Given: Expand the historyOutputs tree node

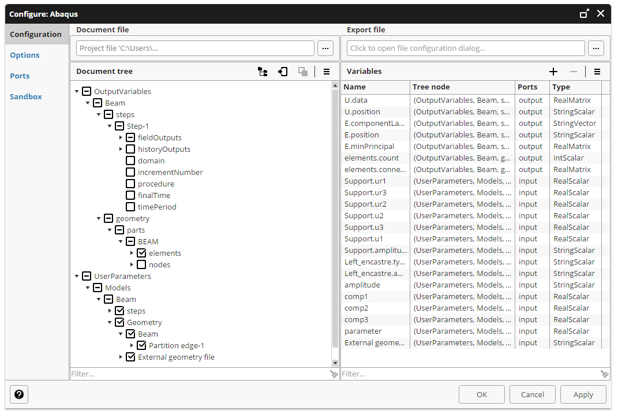Looking at the screenshot, I should coord(121,149).
